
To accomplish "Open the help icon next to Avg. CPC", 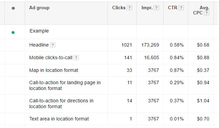I will [207, 13].
